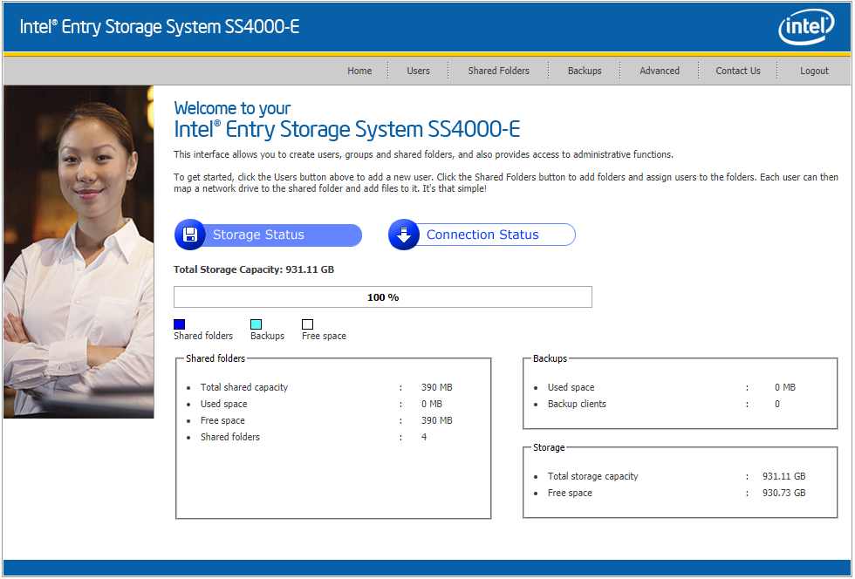
Task: Click the 931.11 GB value in Storage box
Action: [783, 476]
